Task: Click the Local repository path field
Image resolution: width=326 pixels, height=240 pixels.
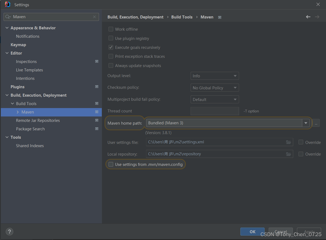Action: coord(219,154)
